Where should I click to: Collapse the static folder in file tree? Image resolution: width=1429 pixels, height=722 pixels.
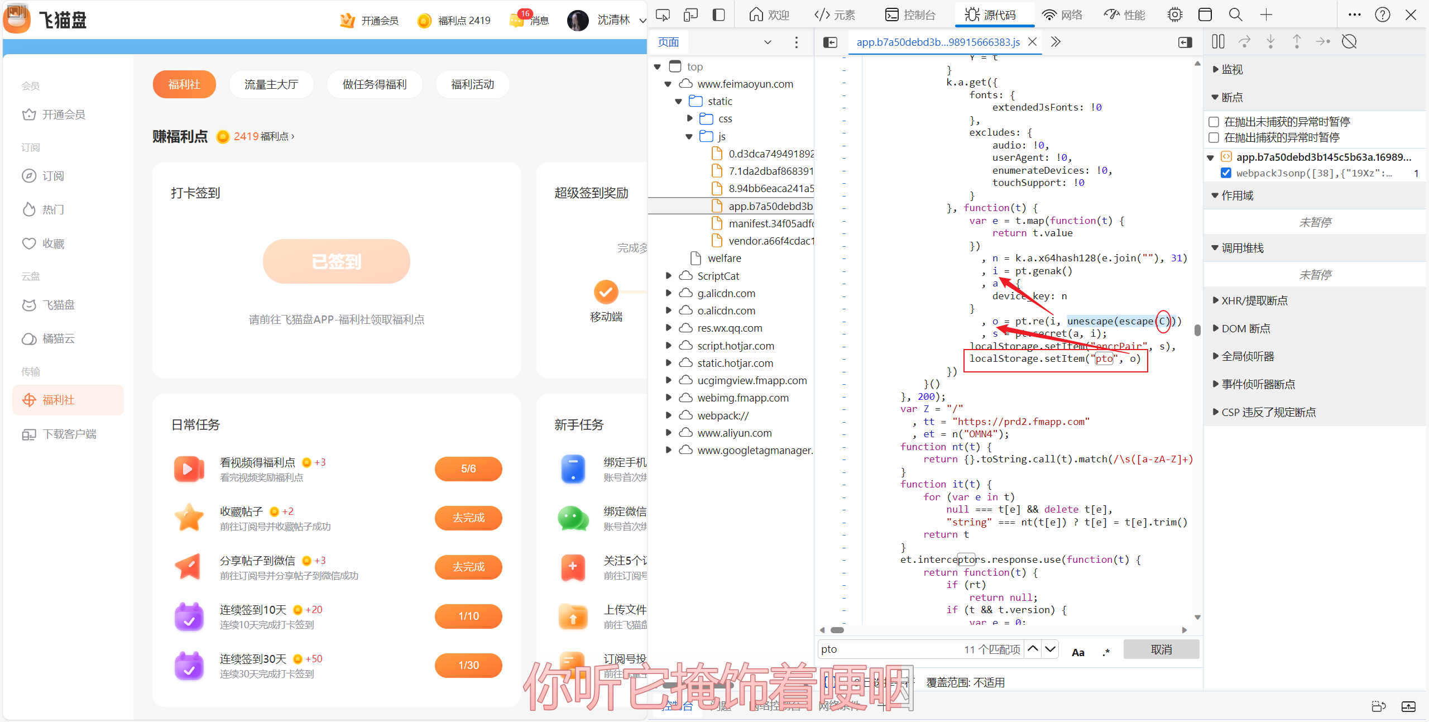[679, 102]
